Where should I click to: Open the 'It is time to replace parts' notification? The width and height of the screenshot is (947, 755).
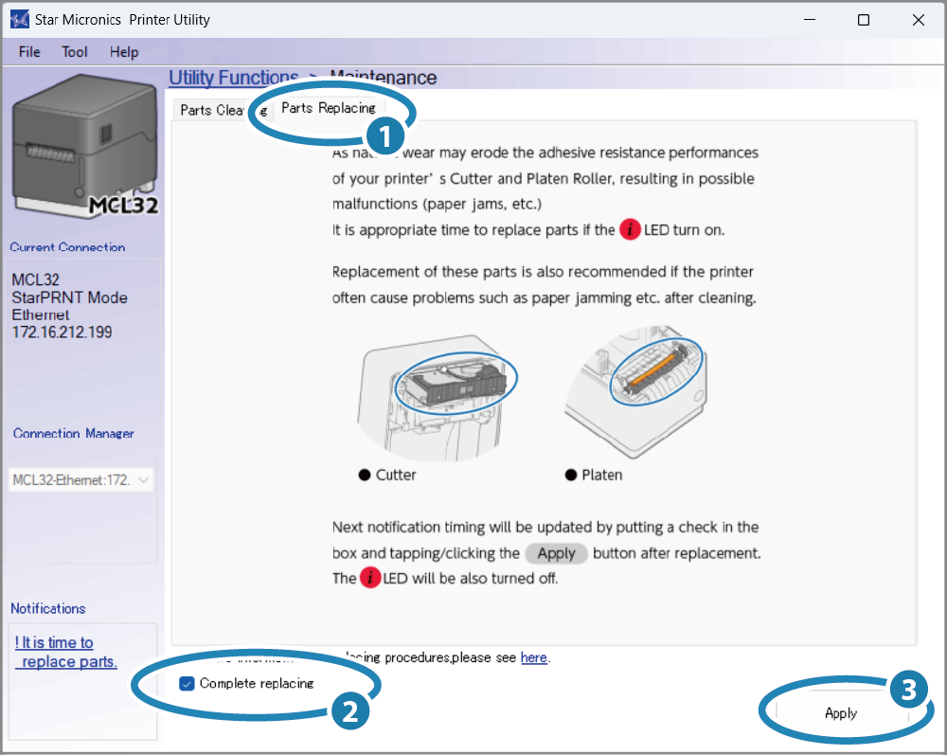click(x=65, y=653)
